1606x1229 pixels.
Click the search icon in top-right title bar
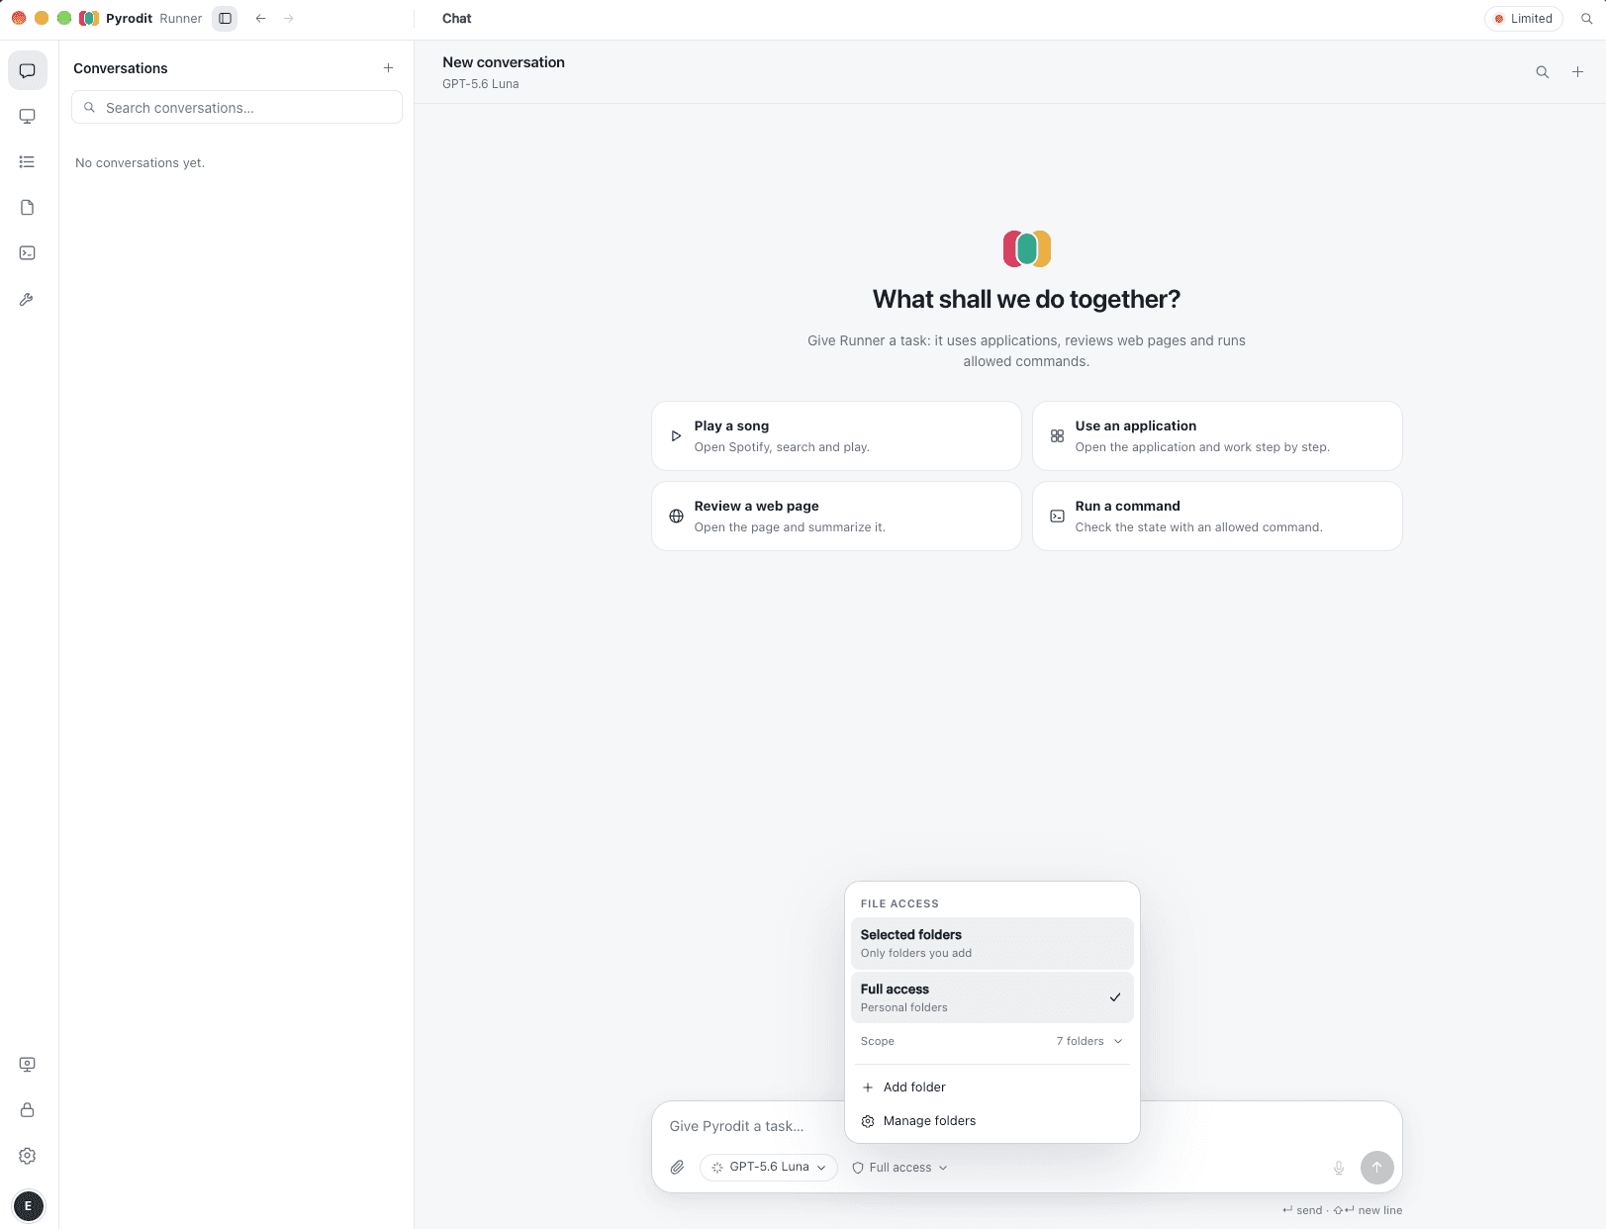pyautogui.click(x=1586, y=18)
